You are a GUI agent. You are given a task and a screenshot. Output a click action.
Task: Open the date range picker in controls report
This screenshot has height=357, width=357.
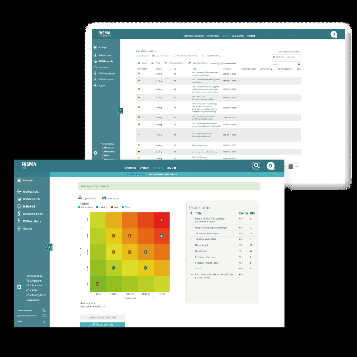(x=286, y=57)
